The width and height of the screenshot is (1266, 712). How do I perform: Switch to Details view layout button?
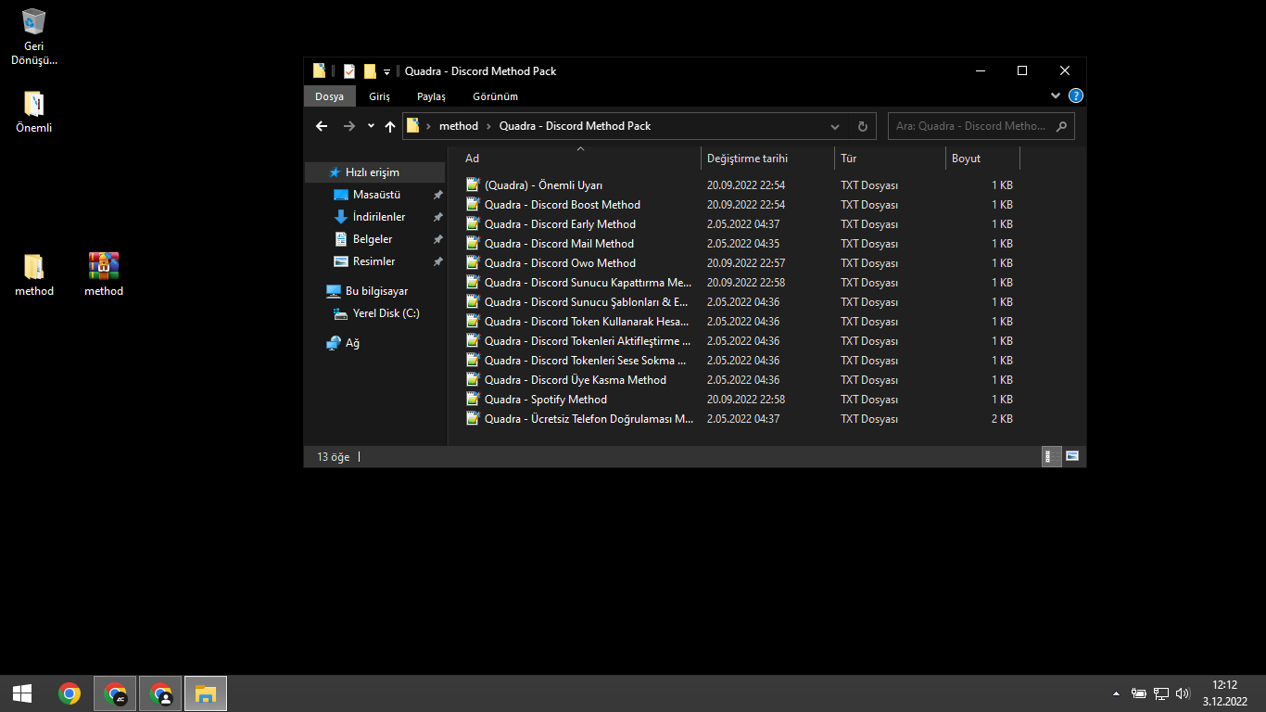pyautogui.click(x=1052, y=456)
